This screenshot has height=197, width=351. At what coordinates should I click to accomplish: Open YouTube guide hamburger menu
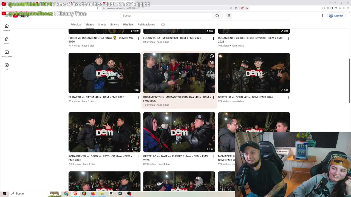7,16
